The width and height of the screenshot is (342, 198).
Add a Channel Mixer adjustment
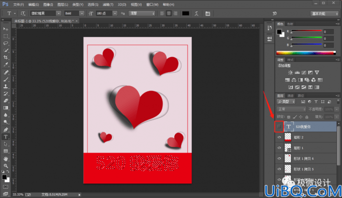(313, 80)
